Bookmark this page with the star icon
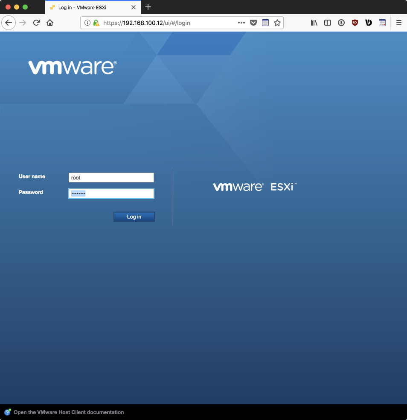The image size is (407, 420). point(277,23)
